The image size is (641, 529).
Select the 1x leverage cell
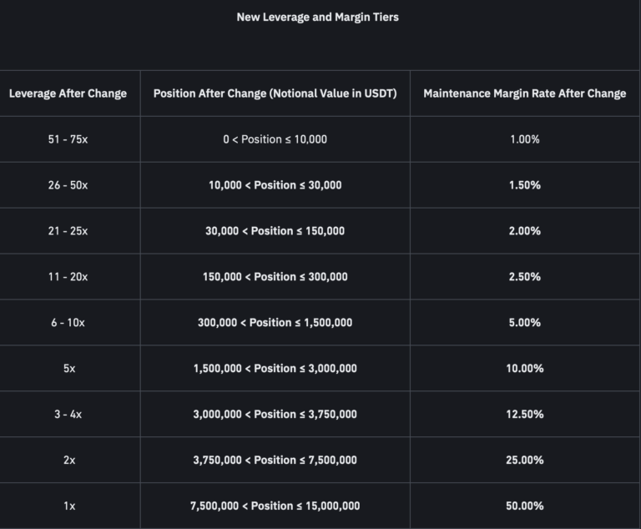pos(69,506)
